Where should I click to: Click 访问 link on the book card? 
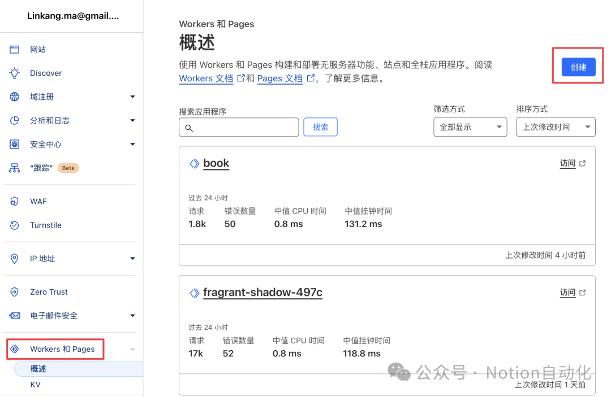567,163
